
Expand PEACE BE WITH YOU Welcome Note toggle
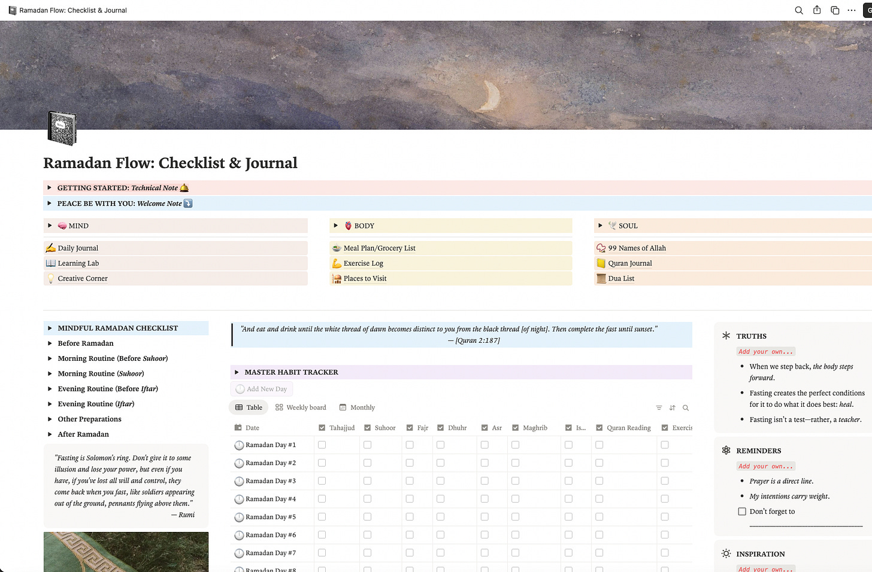(49, 203)
